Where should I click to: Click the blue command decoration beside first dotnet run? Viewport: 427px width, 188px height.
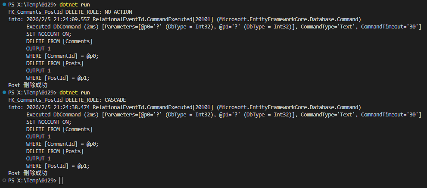click(x=4, y=4)
